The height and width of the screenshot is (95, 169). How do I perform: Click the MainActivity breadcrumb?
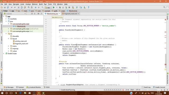pos(72,11)
